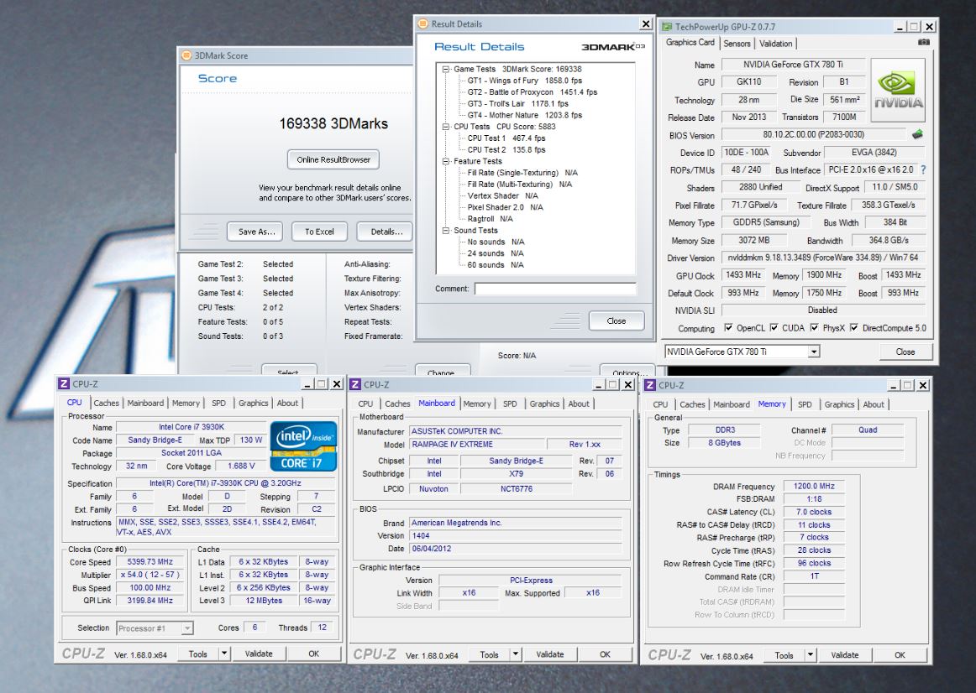Click the Intel Core i7 logo badge
Image resolution: width=976 pixels, height=693 pixels.
(304, 445)
